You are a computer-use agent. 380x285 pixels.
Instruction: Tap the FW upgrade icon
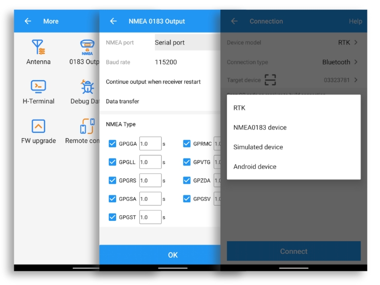38,126
